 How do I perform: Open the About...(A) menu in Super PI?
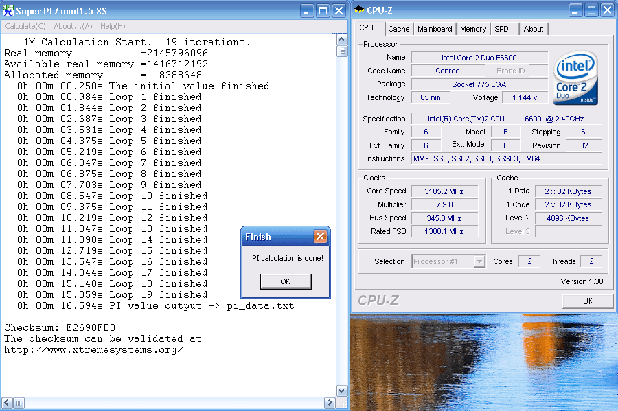73,26
